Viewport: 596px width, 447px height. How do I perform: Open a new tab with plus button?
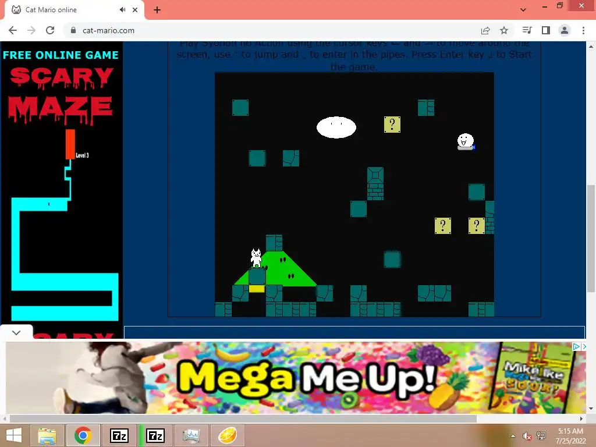pyautogui.click(x=157, y=10)
